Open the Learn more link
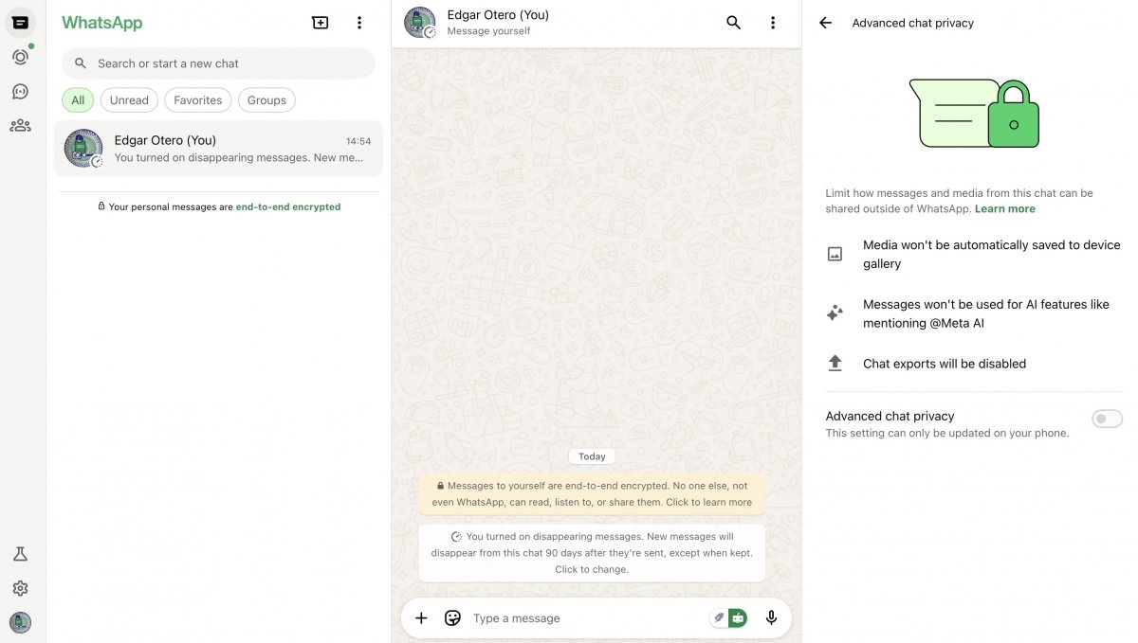Image resolution: width=1138 pixels, height=643 pixels. 1005,209
